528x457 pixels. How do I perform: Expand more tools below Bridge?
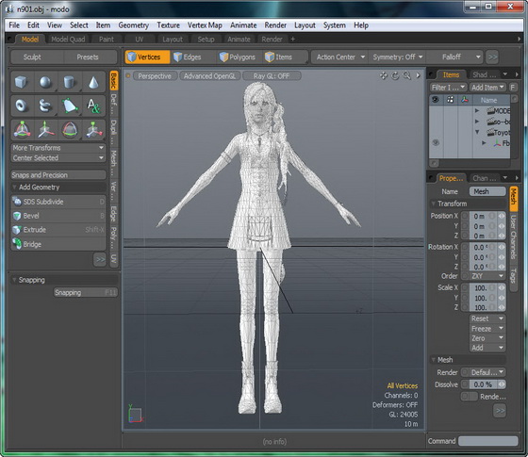[100, 259]
